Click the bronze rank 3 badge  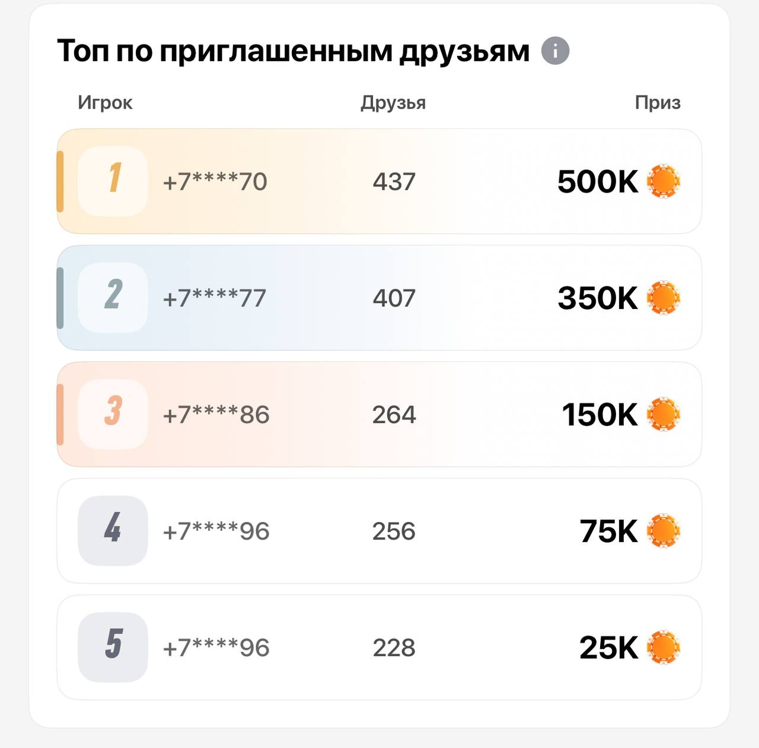[113, 414]
